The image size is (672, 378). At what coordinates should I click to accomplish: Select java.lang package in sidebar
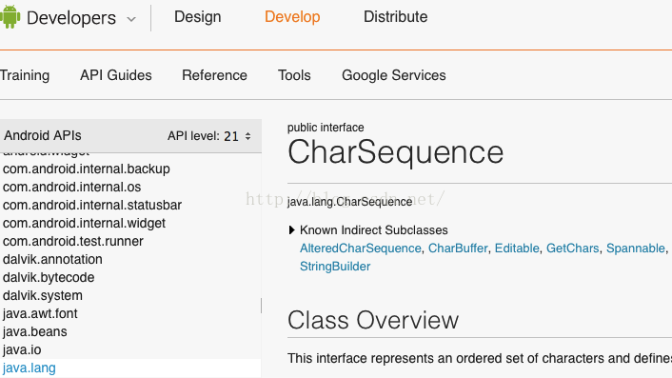pos(30,368)
